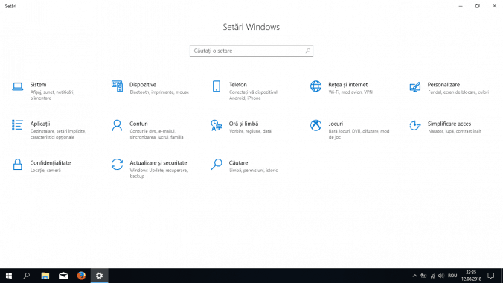Click "Locație, cameră" description

(x=45, y=171)
